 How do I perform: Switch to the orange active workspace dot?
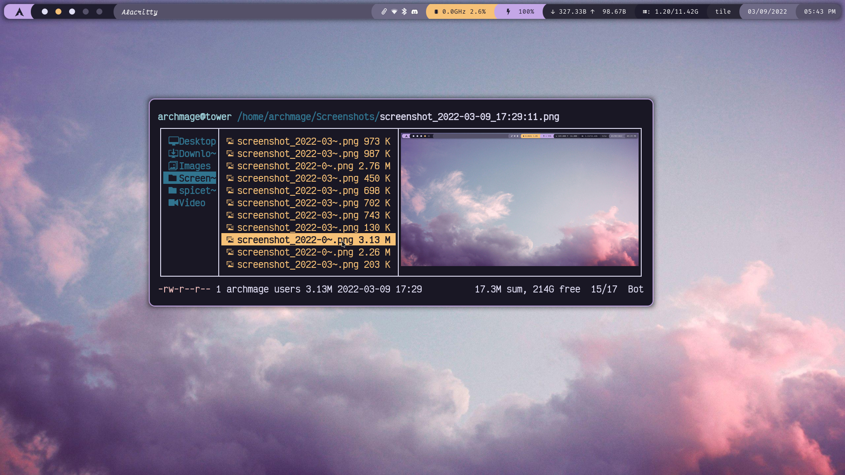[59, 12]
